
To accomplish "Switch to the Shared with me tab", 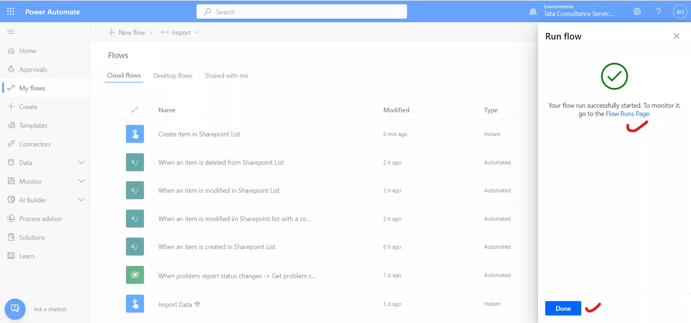I will coord(227,76).
